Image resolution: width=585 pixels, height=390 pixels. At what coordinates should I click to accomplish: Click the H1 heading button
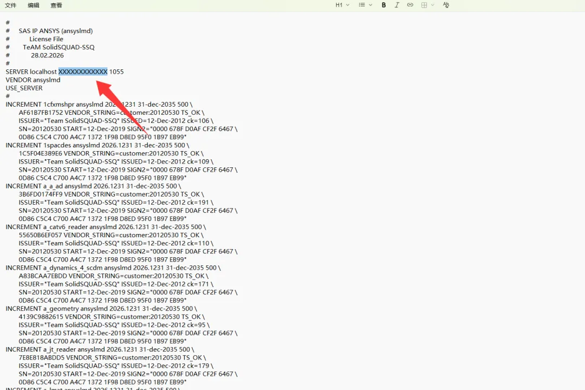(x=339, y=5)
